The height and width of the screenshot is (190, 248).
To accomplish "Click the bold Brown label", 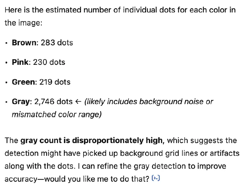I will pyautogui.click(x=24, y=42).
